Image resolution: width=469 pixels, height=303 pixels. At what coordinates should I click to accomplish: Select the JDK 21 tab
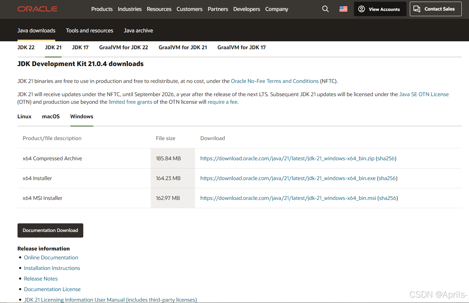(53, 47)
